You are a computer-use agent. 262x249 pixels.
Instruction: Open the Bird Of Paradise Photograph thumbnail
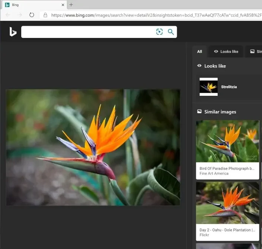tap(227, 141)
